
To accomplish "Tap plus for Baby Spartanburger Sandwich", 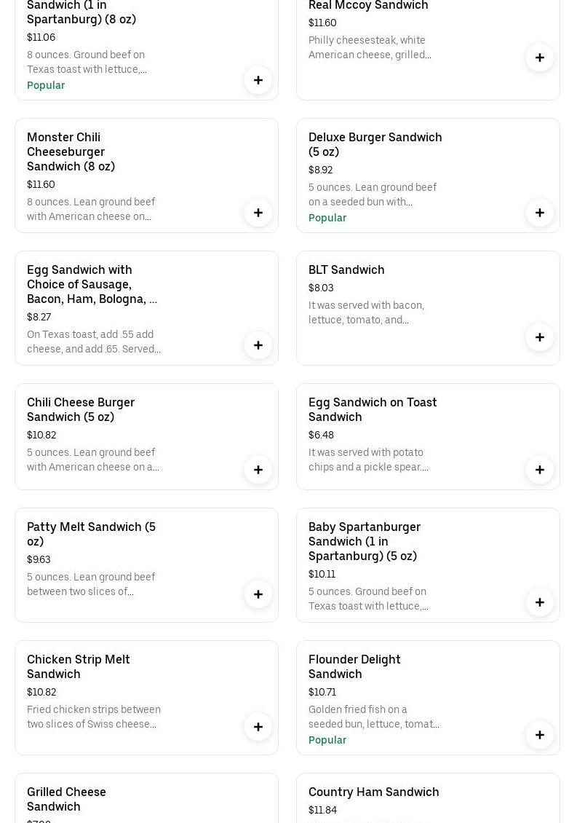I will [x=540, y=602].
